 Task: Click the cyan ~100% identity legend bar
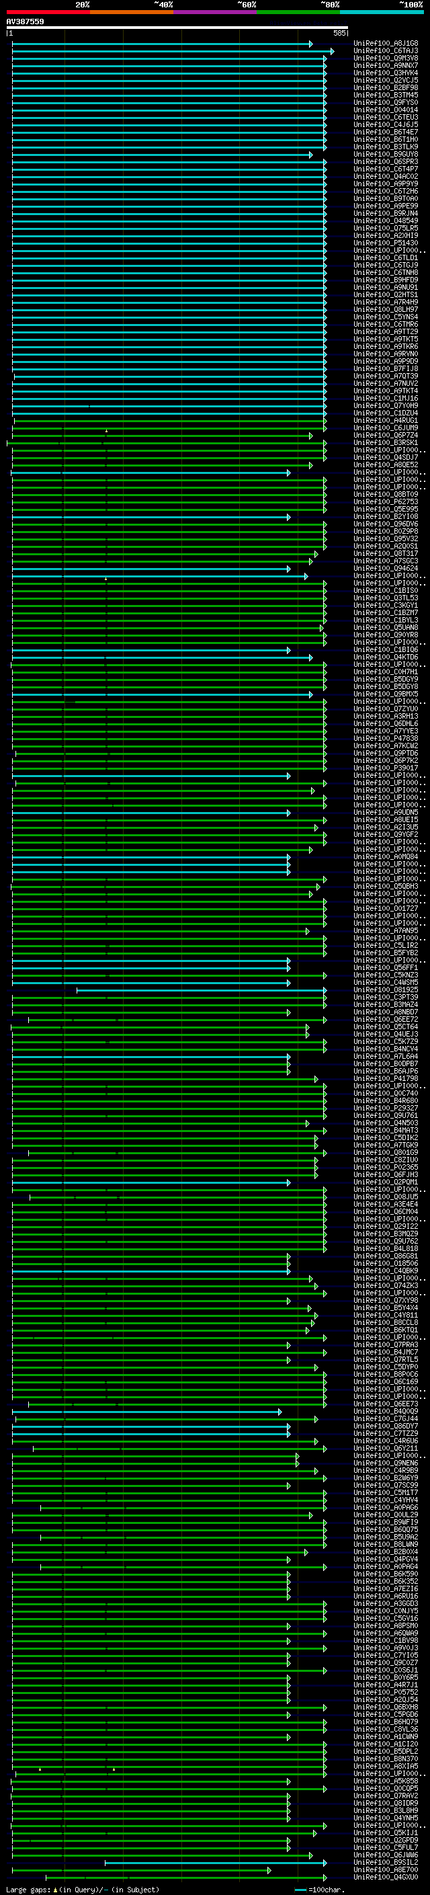tap(382, 12)
